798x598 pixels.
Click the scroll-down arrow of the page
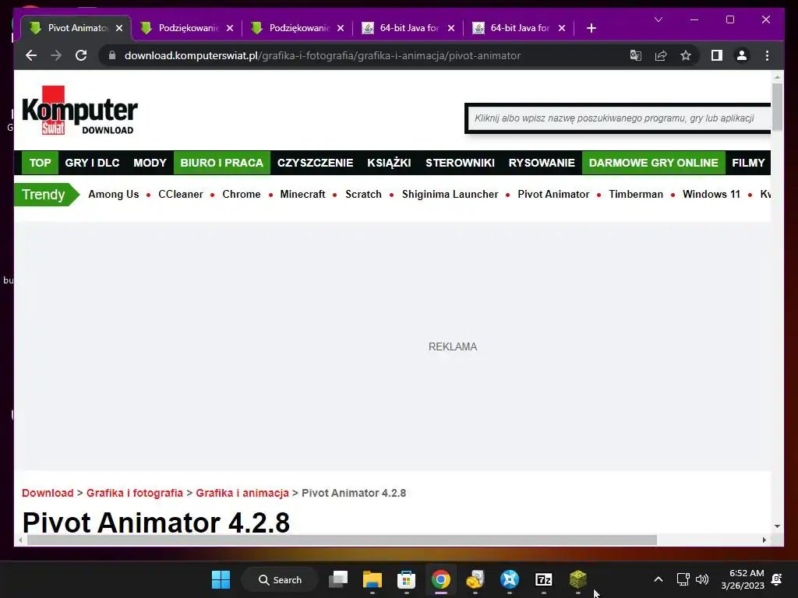click(777, 526)
